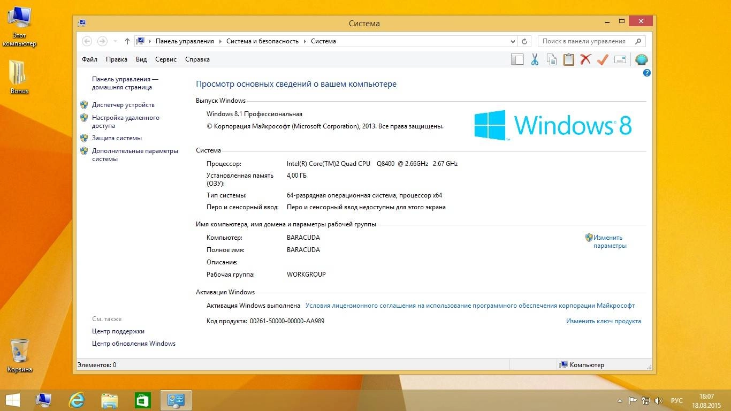Click the Система breadcrumb item
731x411 pixels.
click(x=323, y=41)
